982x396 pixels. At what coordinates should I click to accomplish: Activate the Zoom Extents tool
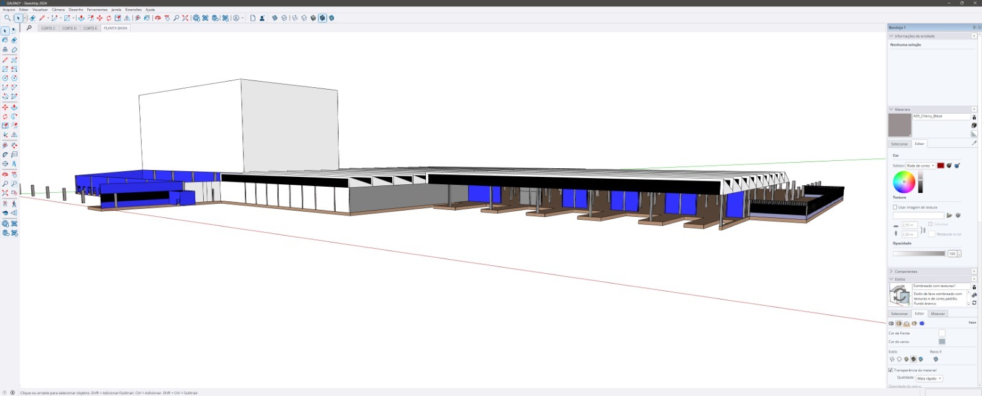tap(185, 18)
